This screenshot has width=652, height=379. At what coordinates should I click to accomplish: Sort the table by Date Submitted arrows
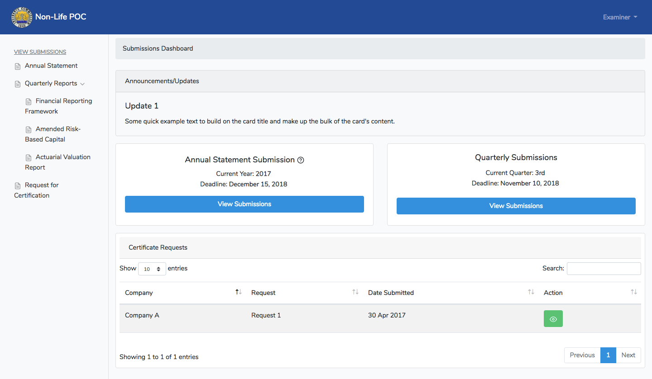531,292
